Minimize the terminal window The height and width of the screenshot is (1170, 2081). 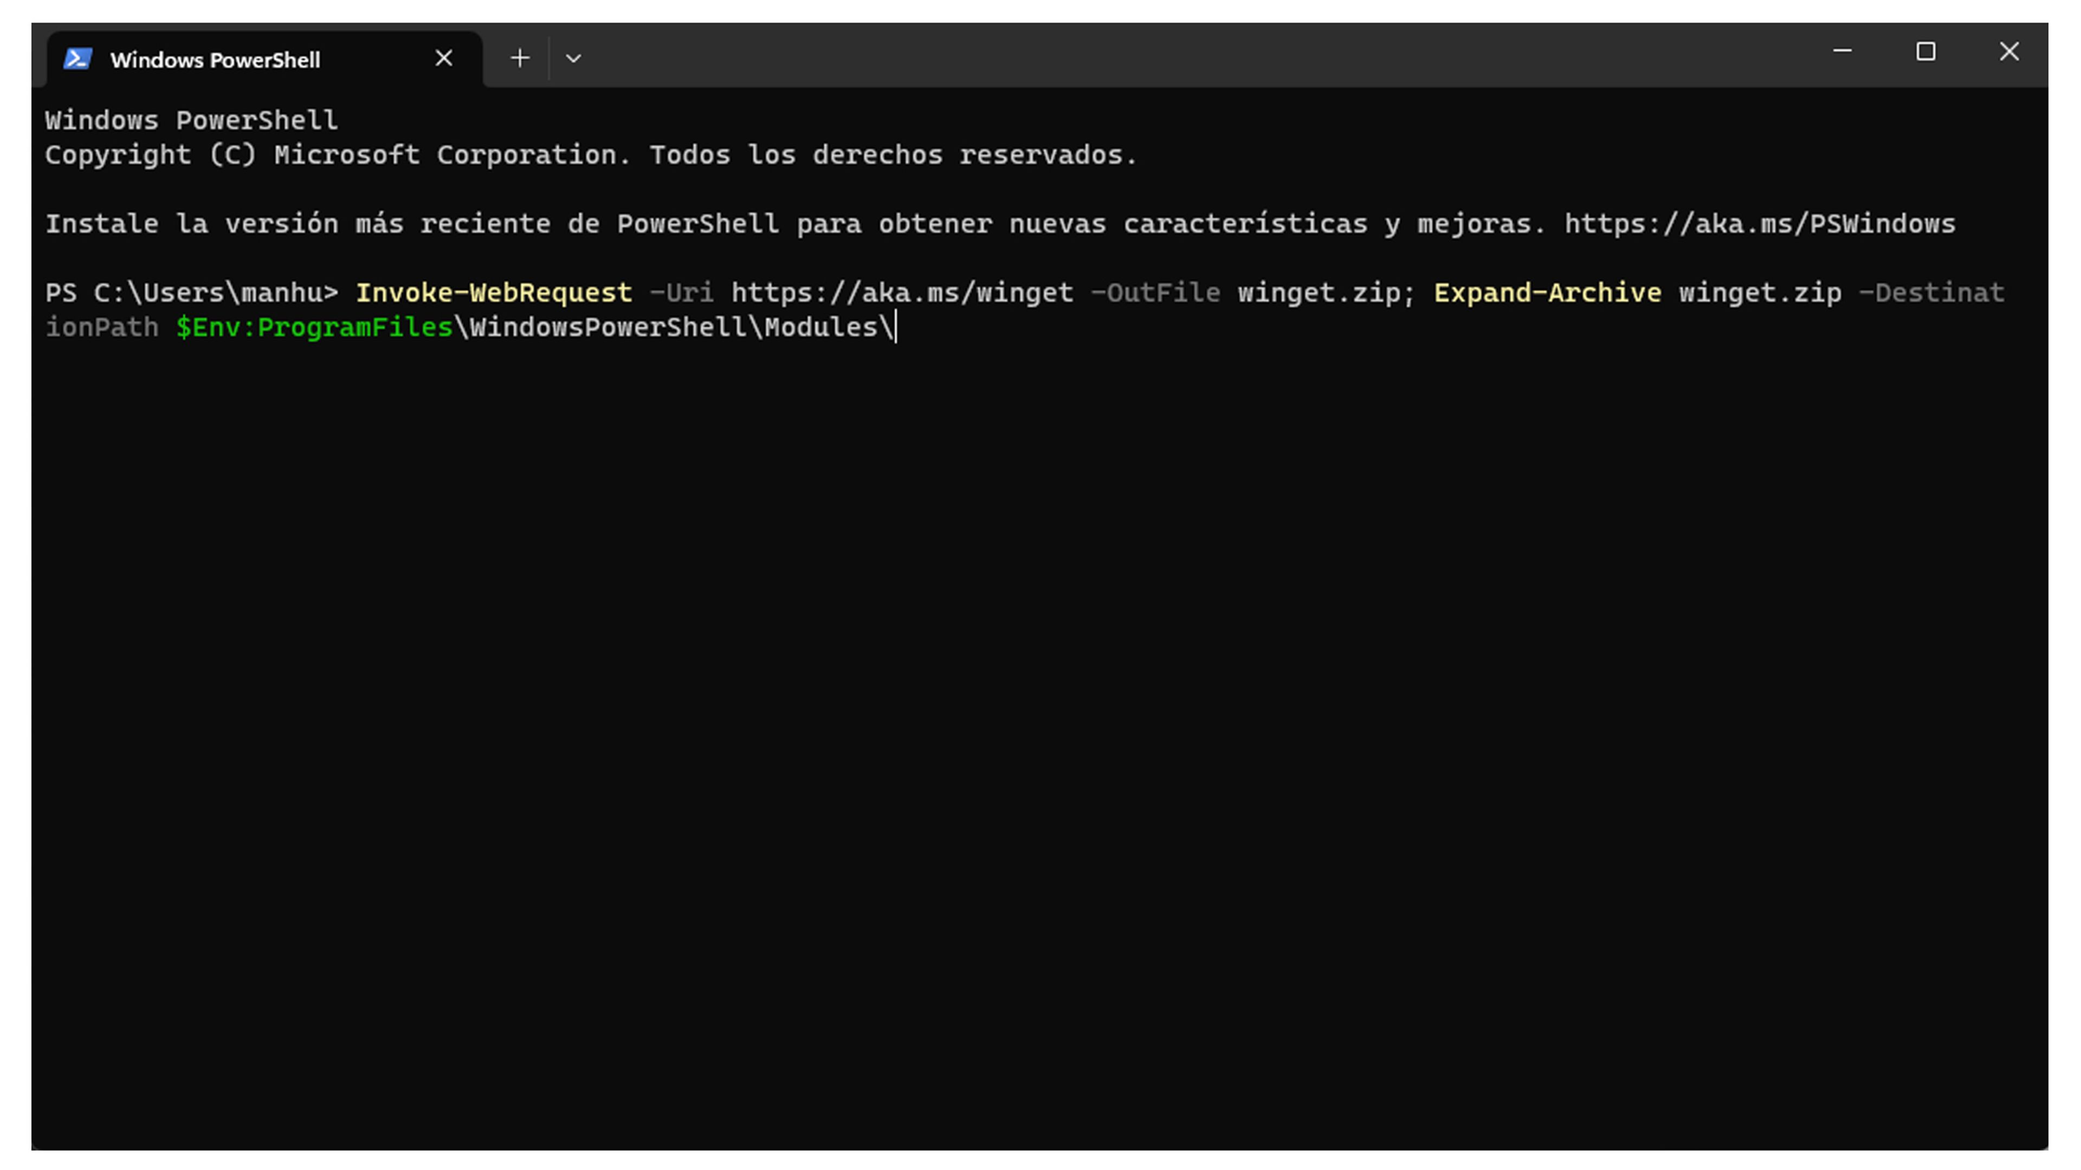1842,51
